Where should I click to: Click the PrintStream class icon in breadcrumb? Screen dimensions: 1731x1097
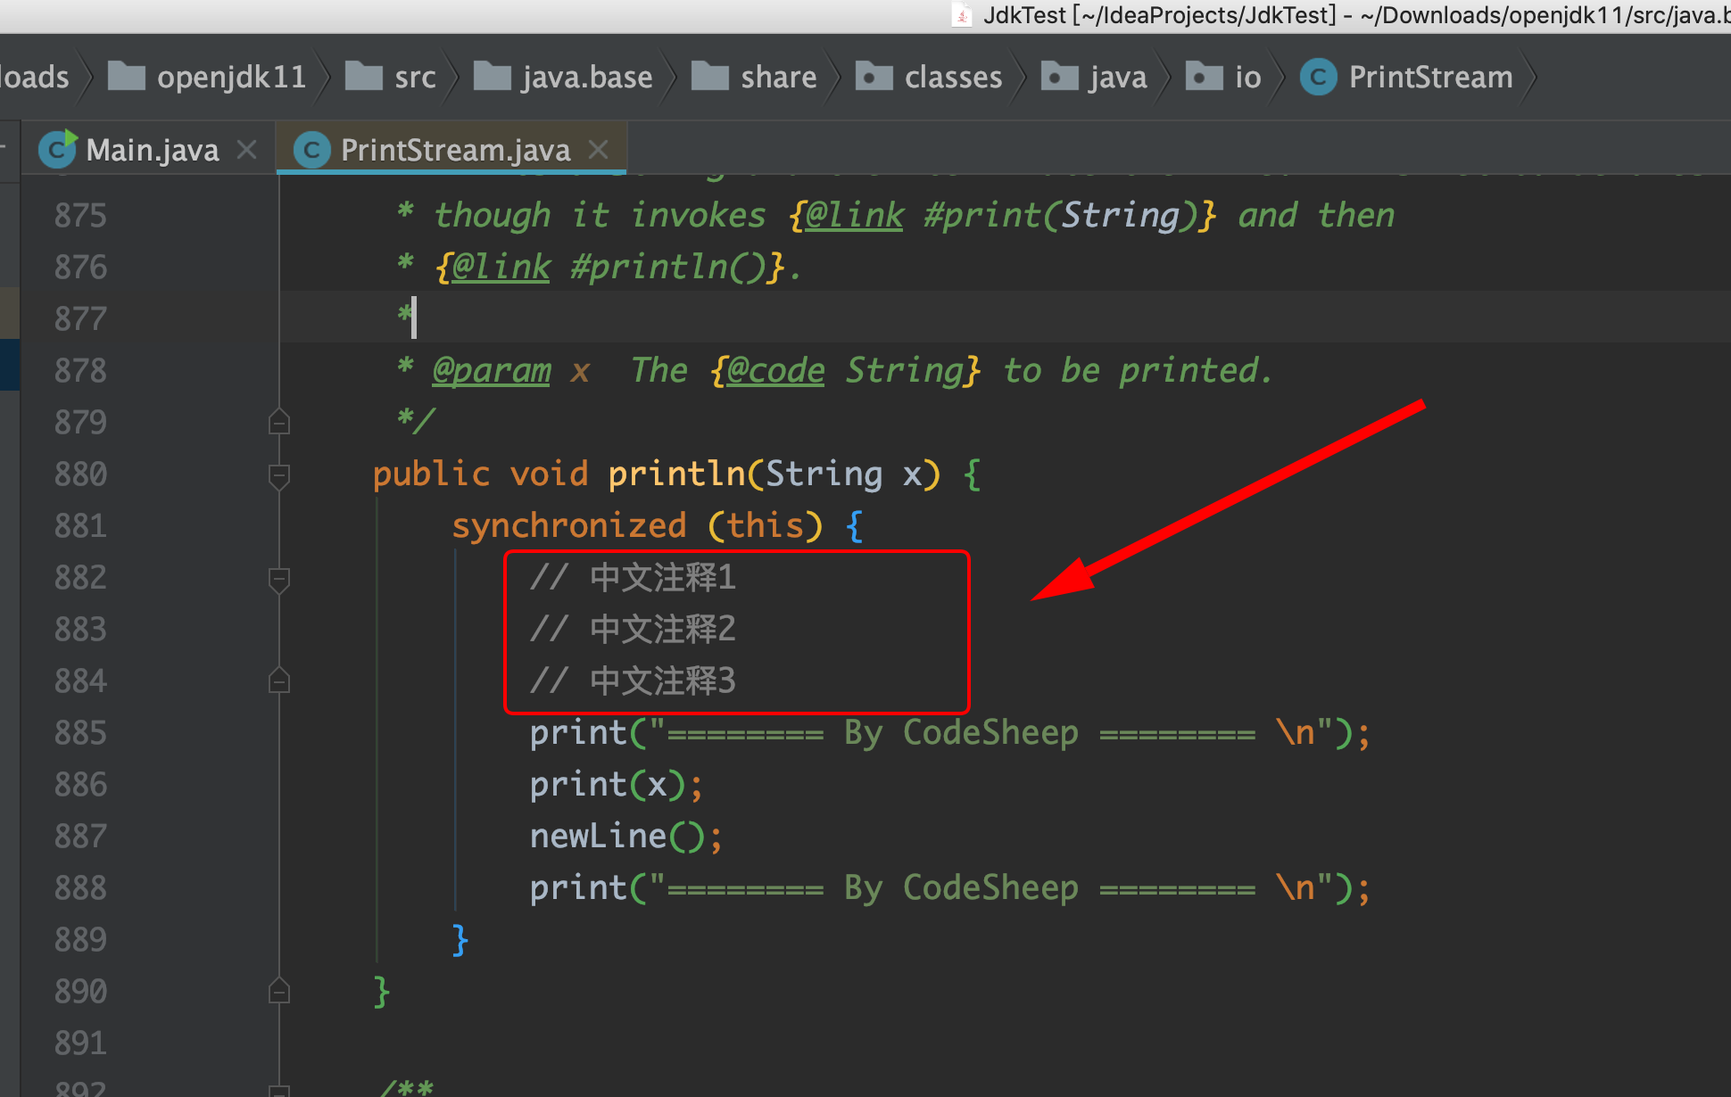pyautogui.click(x=1318, y=77)
